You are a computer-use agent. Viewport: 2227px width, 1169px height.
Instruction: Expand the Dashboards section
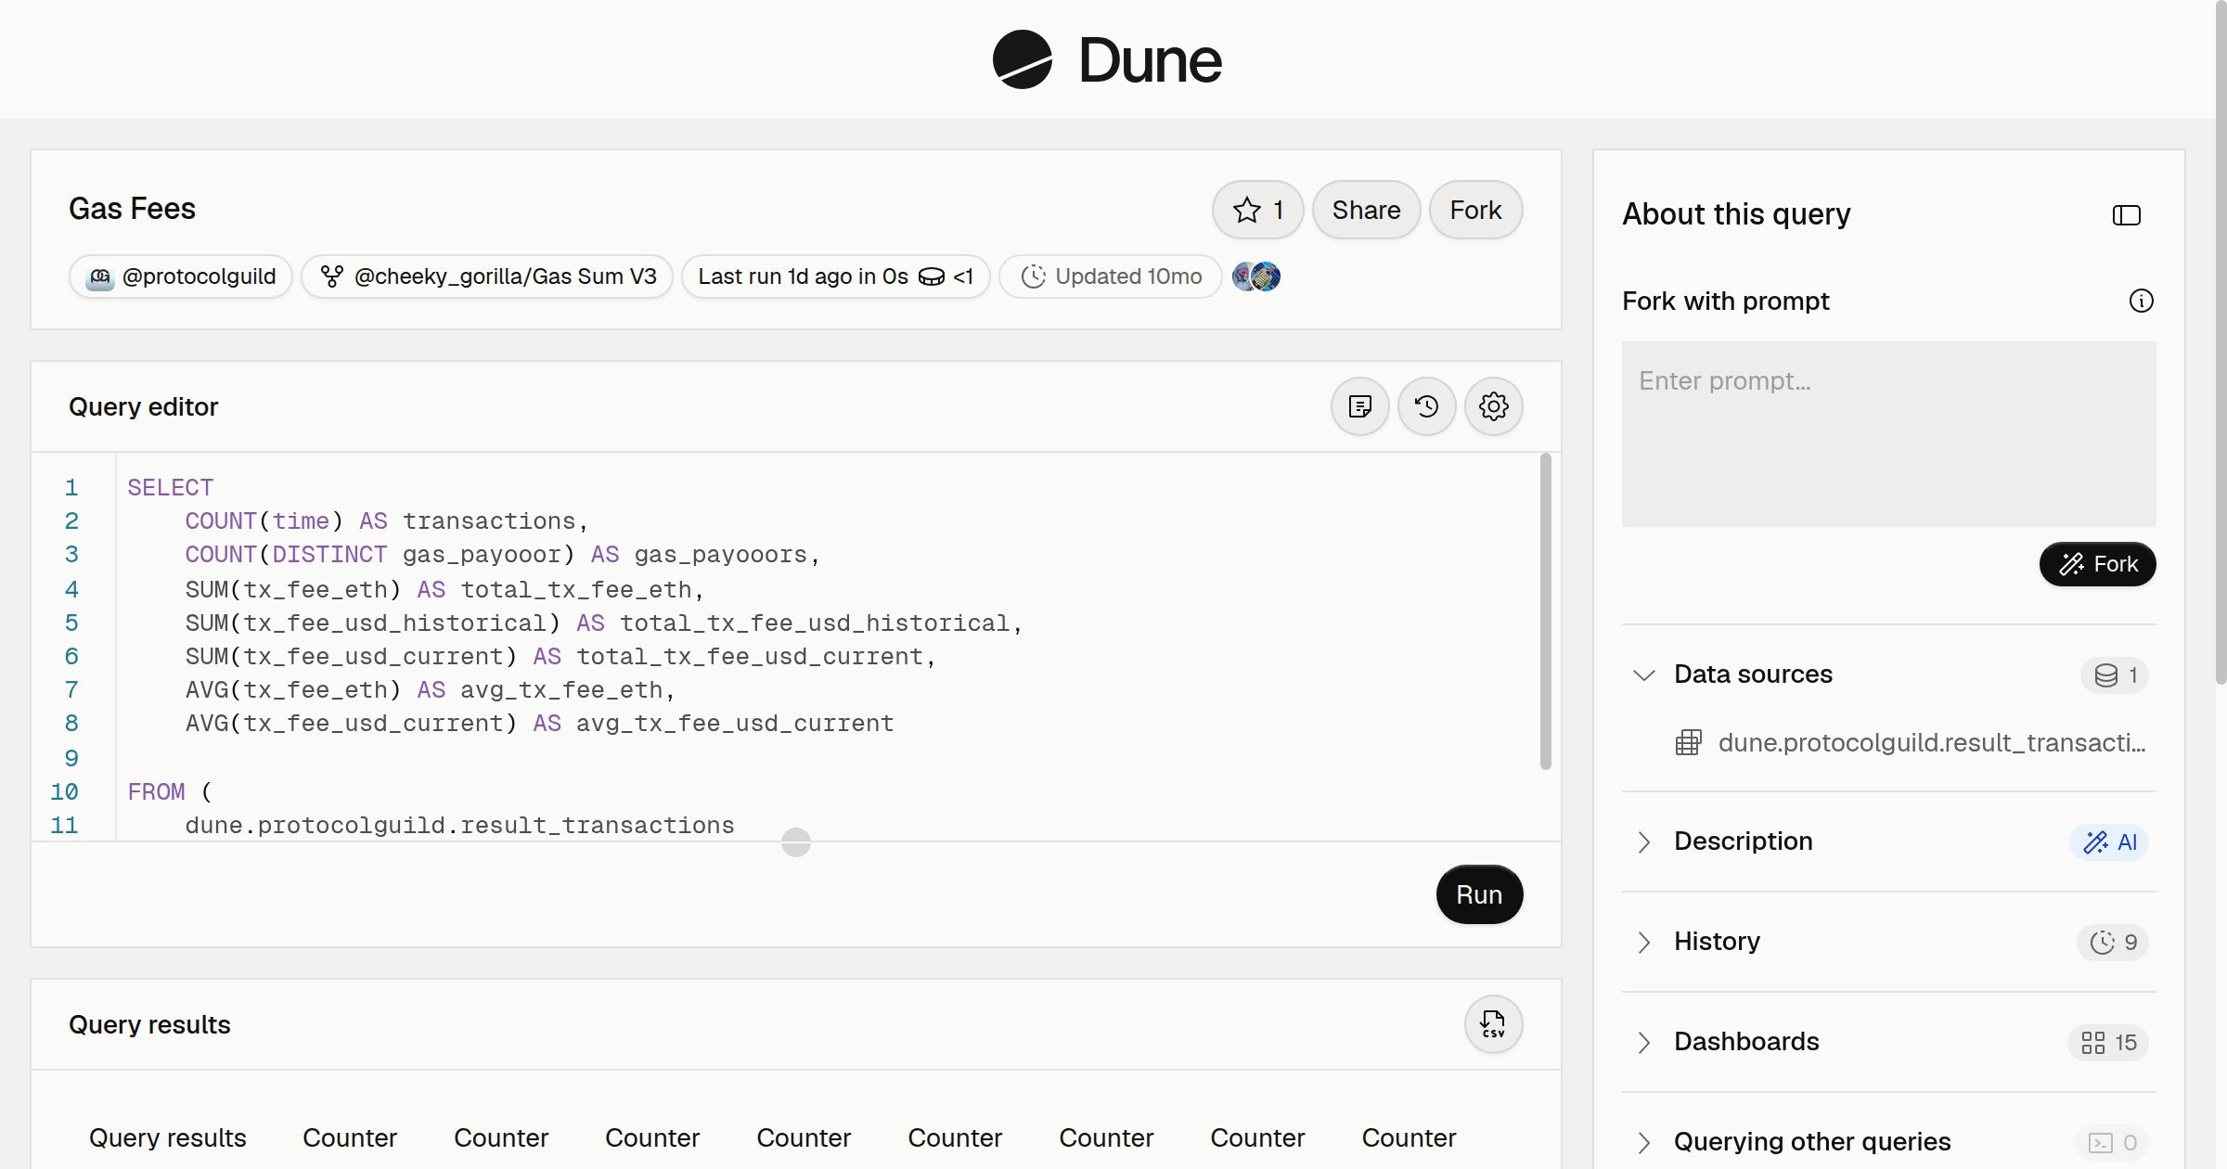click(x=1643, y=1042)
